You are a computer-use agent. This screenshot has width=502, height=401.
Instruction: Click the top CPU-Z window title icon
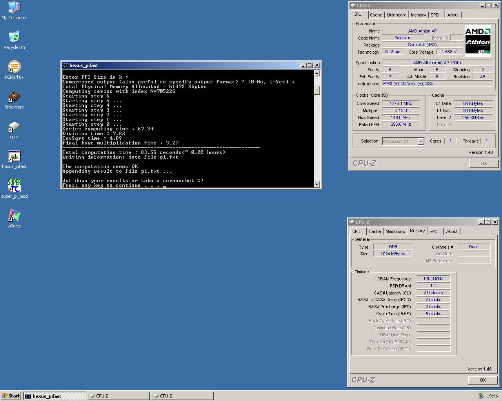coord(353,5)
